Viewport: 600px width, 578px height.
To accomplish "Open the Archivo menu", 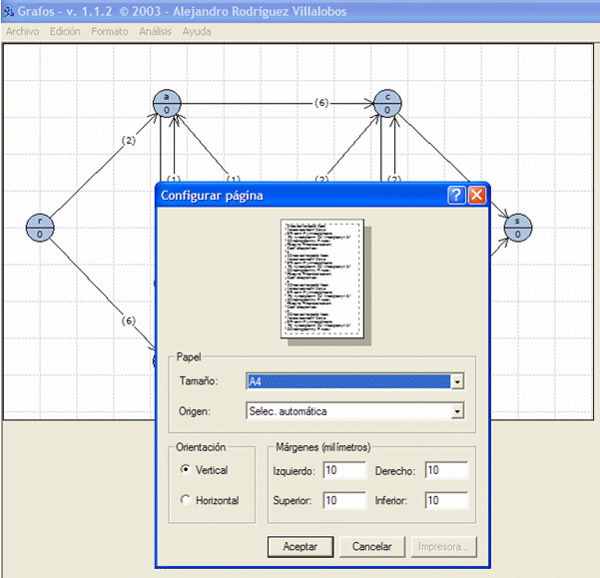I will [23, 31].
